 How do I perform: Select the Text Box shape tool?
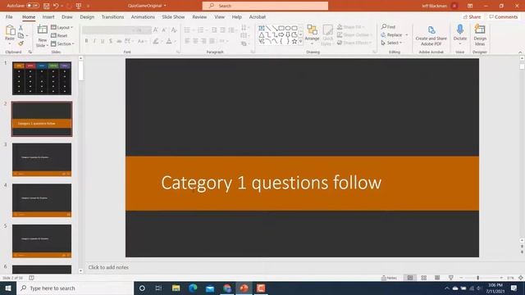click(x=262, y=28)
